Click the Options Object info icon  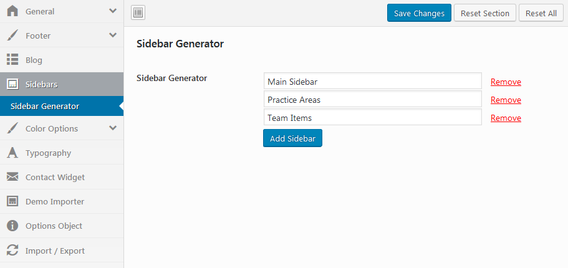(x=12, y=226)
